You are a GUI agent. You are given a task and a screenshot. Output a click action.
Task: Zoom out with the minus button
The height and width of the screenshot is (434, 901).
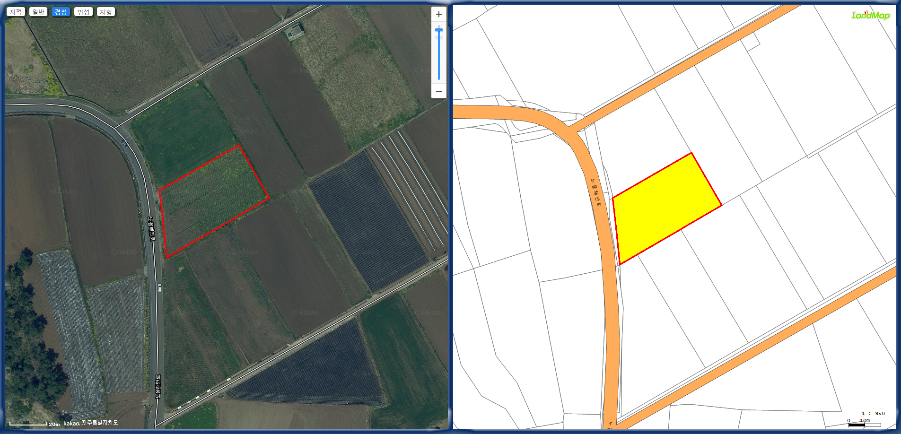click(x=439, y=91)
